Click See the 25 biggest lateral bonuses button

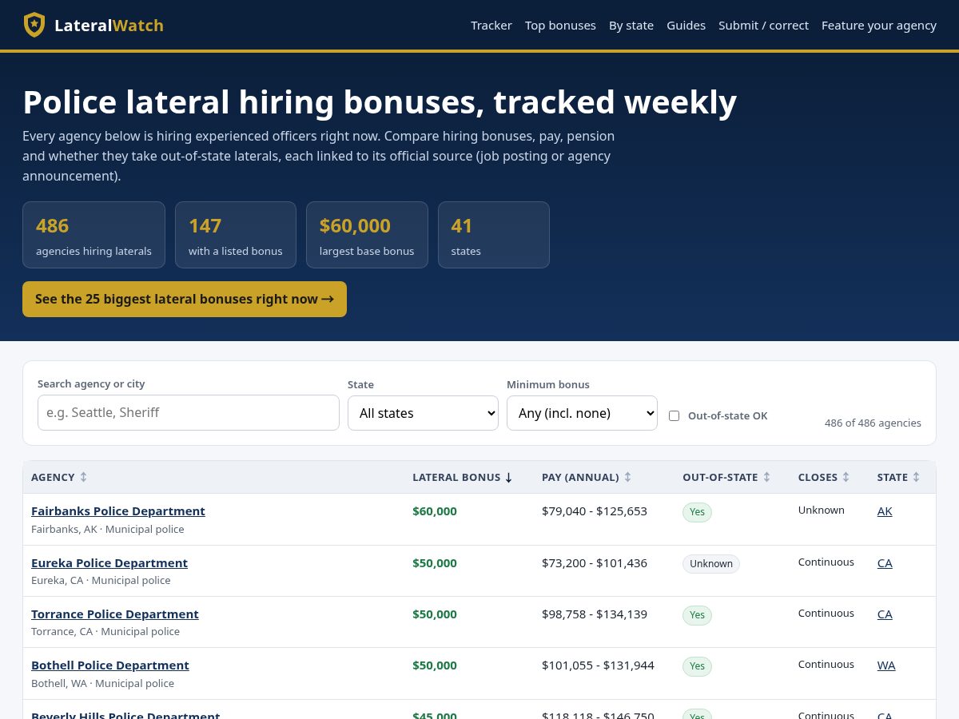(x=185, y=299)
